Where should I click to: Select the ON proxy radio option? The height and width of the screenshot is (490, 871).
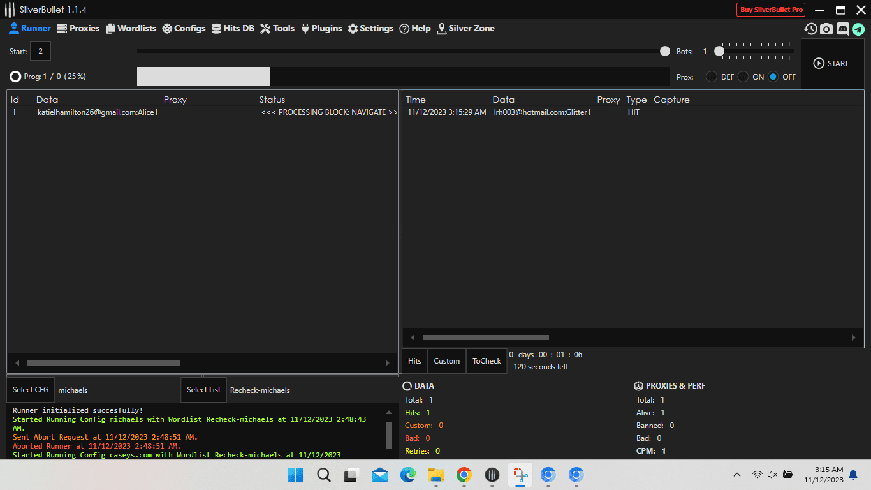(743, 77)
